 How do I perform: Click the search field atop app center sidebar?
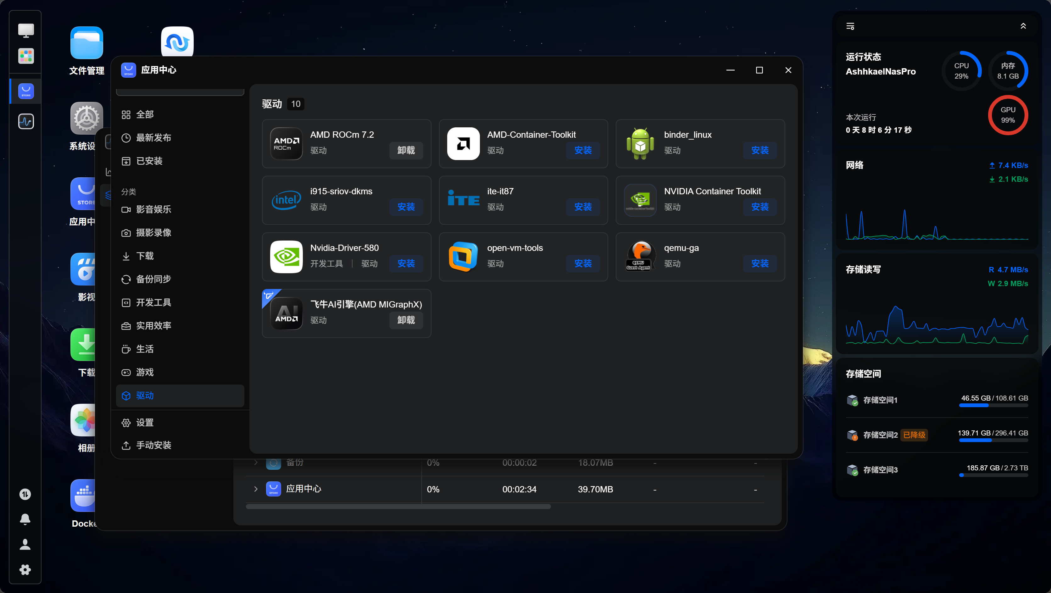180,92
